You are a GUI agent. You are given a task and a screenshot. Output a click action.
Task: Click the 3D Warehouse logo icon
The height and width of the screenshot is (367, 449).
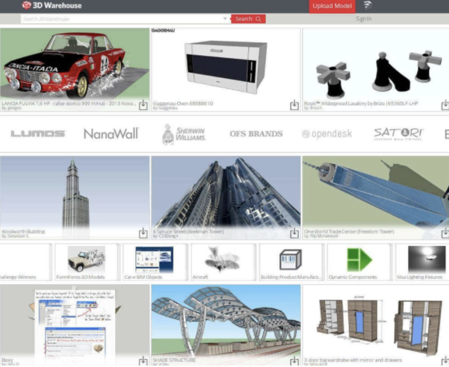click(26, 5)
